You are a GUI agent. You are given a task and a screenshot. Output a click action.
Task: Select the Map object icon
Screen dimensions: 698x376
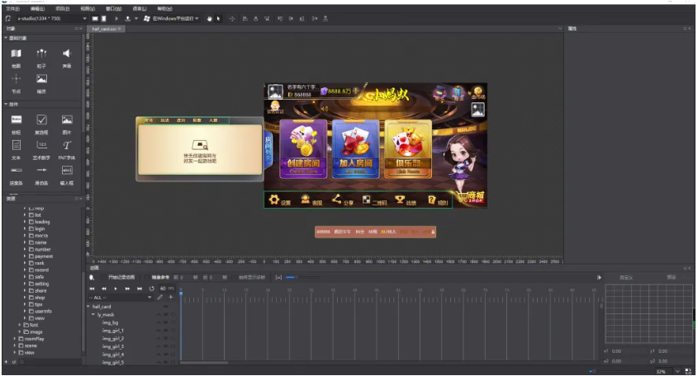click(16, 54)
